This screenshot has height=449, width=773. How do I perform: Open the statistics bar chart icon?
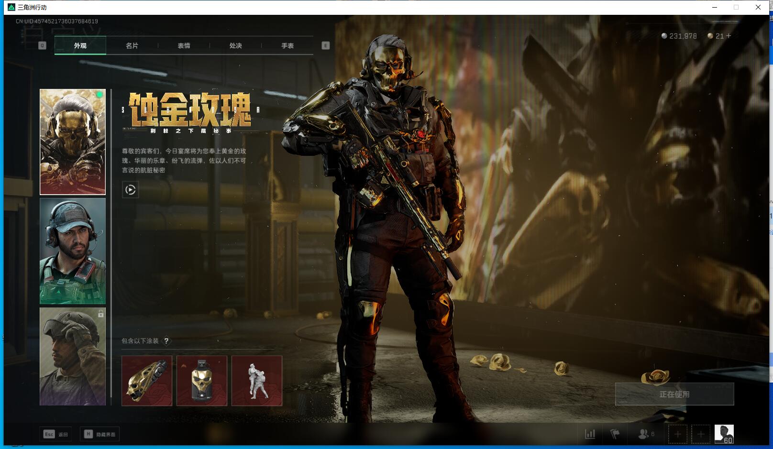590,434
